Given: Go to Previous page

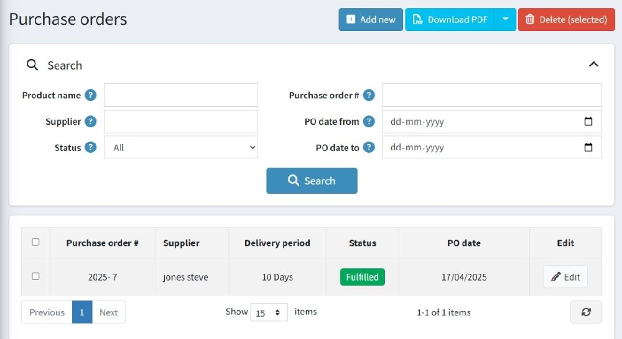Looking at the screenshot, I should pos(47,312).
